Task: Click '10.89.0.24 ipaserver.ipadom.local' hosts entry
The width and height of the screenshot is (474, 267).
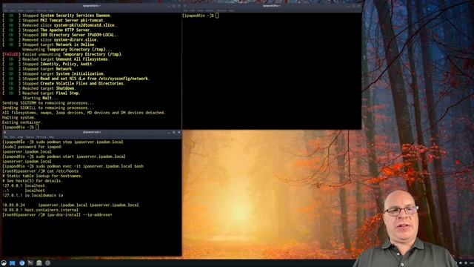Action: click(x=70, y=205)
